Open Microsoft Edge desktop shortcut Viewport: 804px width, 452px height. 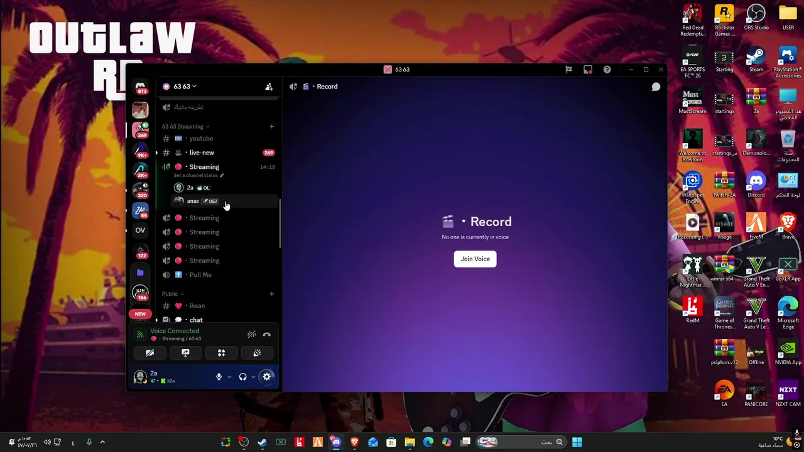tap(788, 314)
